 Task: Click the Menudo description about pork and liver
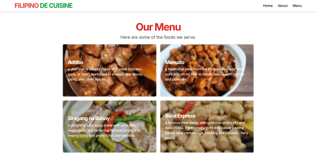[205, 74]
